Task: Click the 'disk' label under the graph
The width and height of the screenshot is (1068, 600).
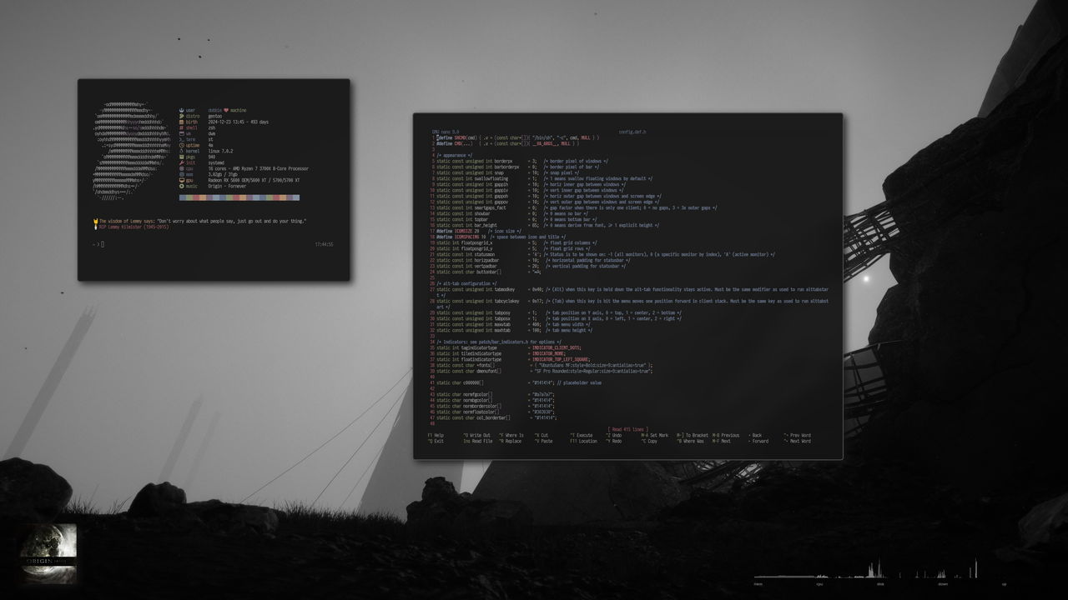Action: click(880, 584)
